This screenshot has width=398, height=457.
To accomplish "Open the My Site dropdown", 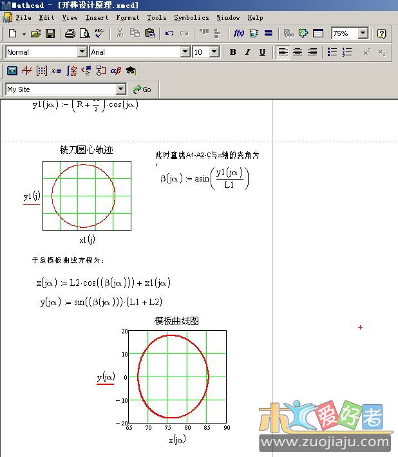I will coord(120,89).
